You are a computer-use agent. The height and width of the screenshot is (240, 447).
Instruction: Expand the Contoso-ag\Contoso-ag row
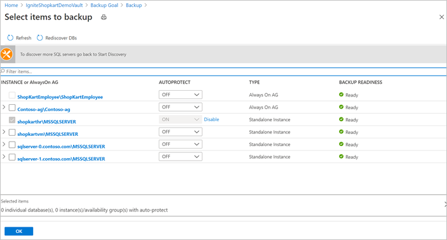pyautogui.click(x=4, y=107)
